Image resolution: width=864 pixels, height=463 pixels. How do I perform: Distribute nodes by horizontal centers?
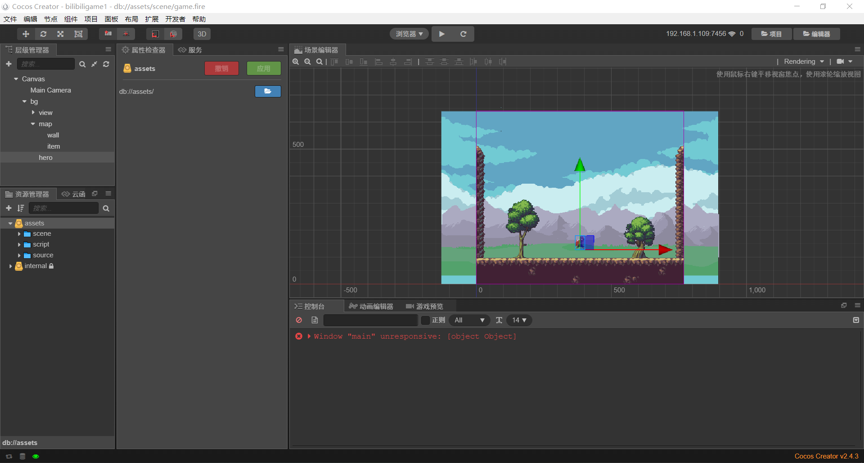(x=488, y=62)
